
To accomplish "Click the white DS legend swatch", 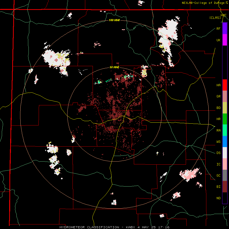I will 225,153.
